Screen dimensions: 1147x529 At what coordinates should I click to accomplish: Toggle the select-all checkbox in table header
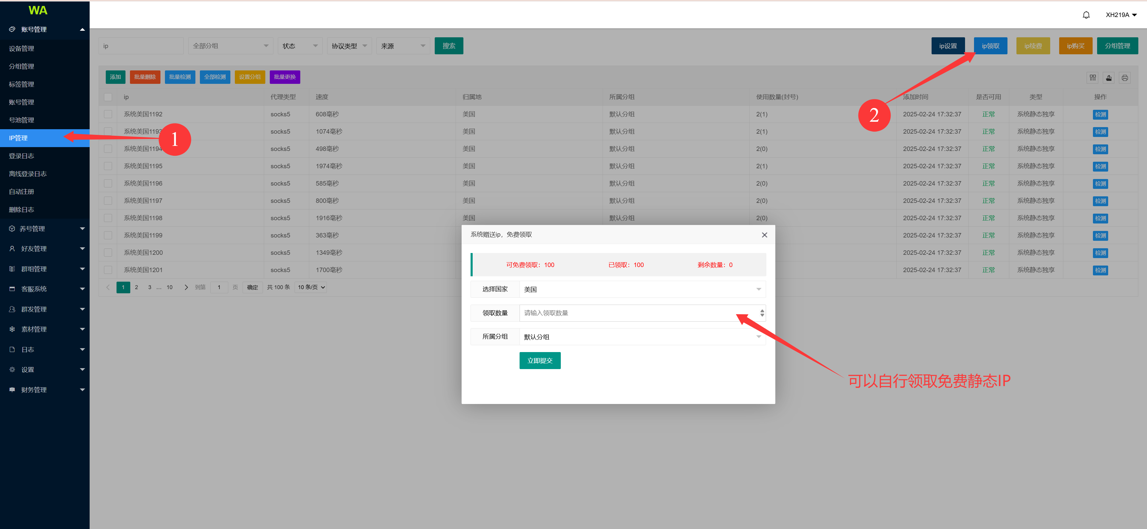tap(108, 97)
